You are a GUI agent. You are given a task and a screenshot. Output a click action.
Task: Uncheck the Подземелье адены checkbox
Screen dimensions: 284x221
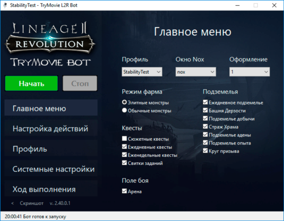tap(205, 135)
